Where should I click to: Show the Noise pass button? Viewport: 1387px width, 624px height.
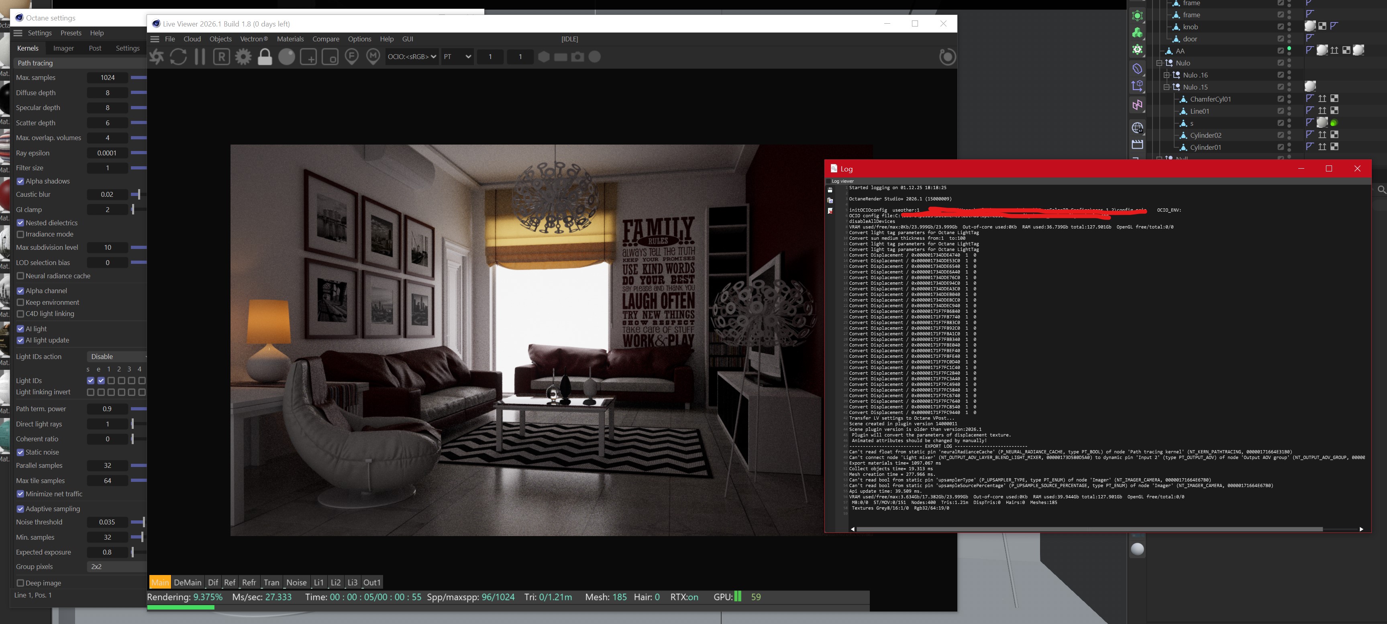[296, 583]
